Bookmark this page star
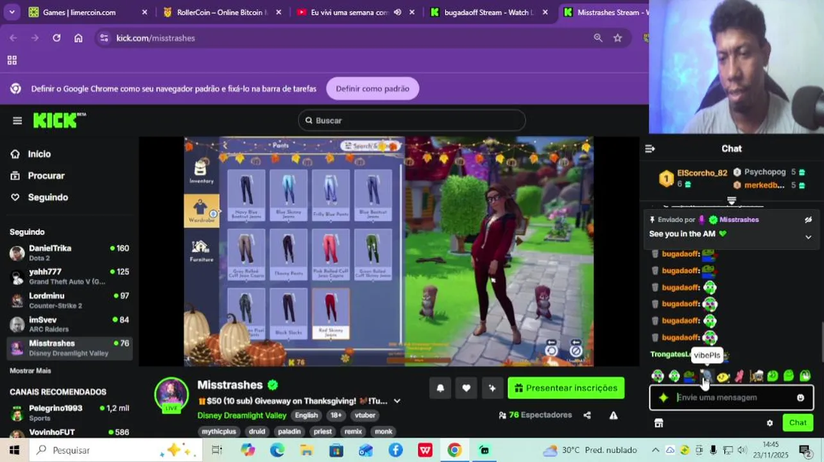Image resolution: width=824 pixels, height=462 pixels. pyautogui.click(x=617, y=38)
